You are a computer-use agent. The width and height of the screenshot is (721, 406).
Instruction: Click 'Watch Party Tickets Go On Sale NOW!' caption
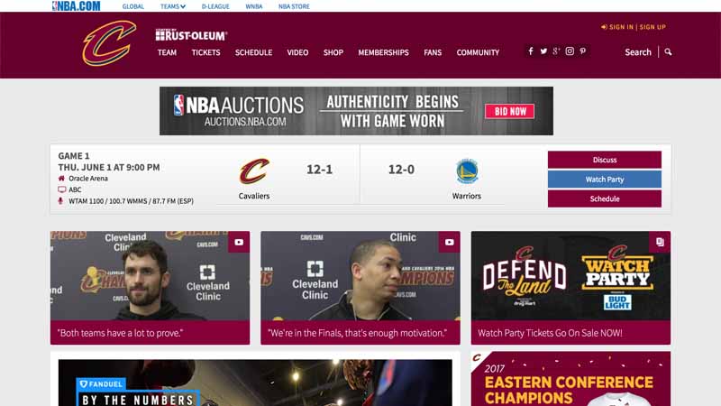pyautogui.click(x=550, y=333)
